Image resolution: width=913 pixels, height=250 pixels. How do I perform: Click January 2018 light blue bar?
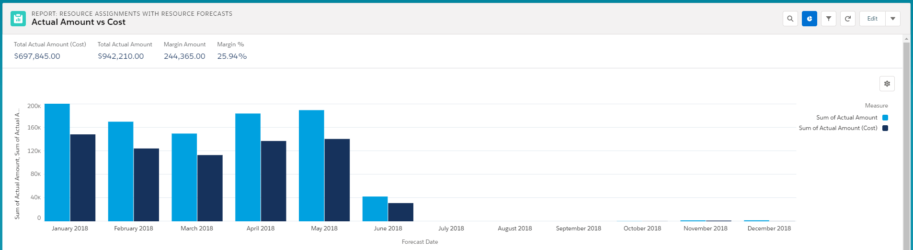[x=57, y=163]
